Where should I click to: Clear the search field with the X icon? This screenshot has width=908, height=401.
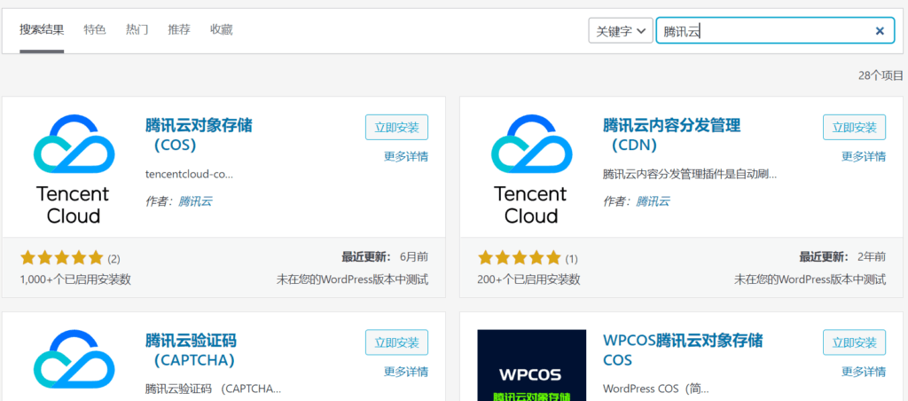tap(880, 31)
